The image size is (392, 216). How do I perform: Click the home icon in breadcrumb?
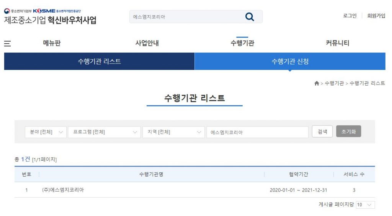click(x=317, y=83)
